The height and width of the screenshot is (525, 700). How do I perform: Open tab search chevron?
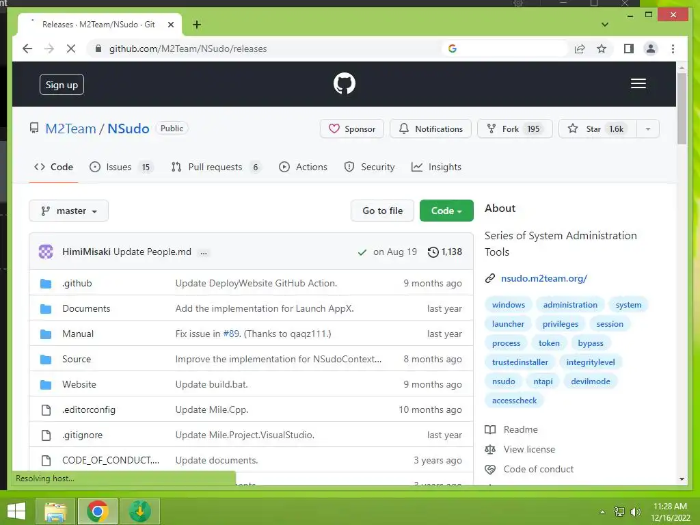click(x=605, y=25)
